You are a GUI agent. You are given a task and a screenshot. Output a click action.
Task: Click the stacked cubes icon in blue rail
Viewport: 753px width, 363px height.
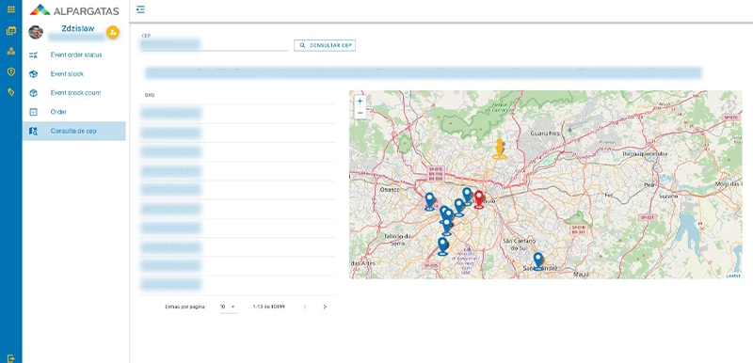point(10,51)
